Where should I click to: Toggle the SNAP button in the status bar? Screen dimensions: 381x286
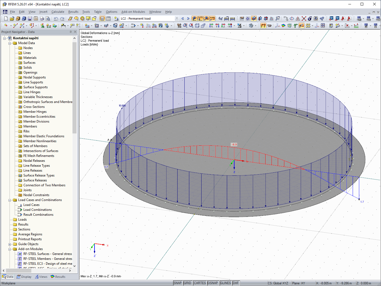click(178, 283)
